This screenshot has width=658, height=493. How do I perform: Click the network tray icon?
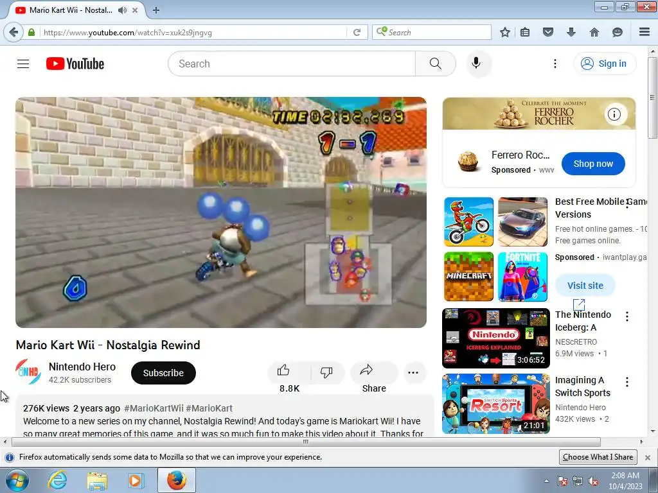point(578,481)
